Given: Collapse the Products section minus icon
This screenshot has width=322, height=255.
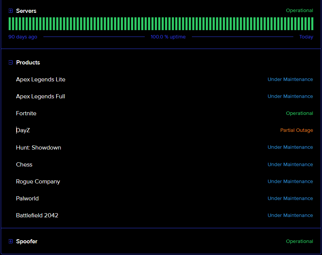Looking at the screenshot, I should 11,63.
